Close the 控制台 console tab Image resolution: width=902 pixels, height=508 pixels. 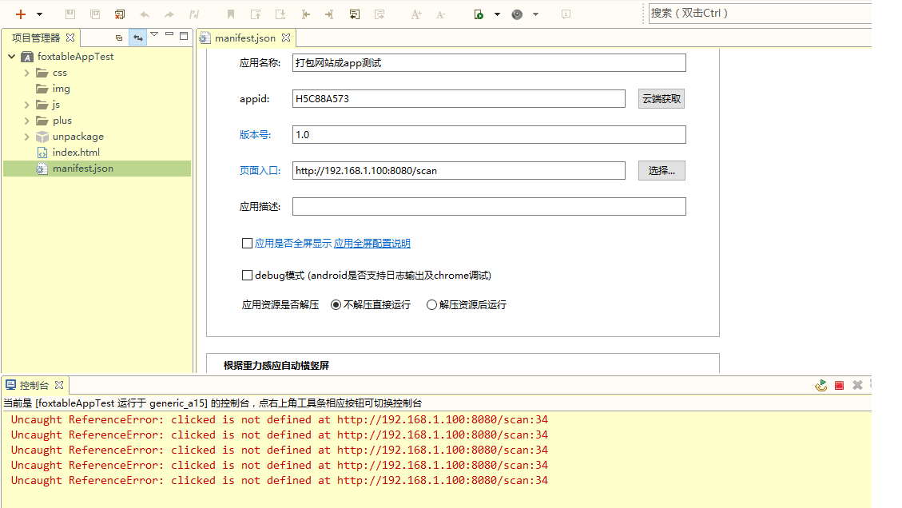point(58,385)
